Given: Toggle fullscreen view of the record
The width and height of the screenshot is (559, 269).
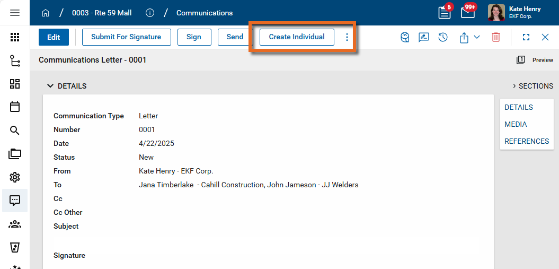Looking at the screenshot, I should tap(526, 37).
